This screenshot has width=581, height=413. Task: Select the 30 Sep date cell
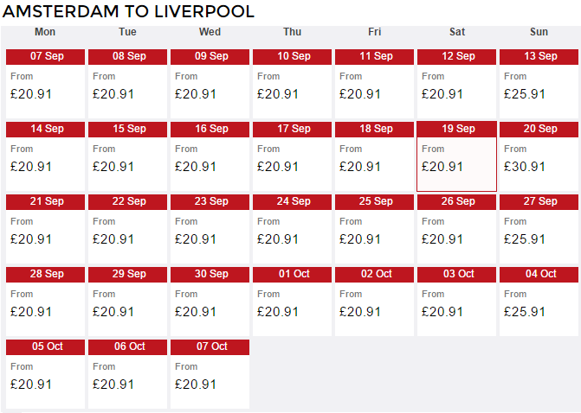point(210,302)
